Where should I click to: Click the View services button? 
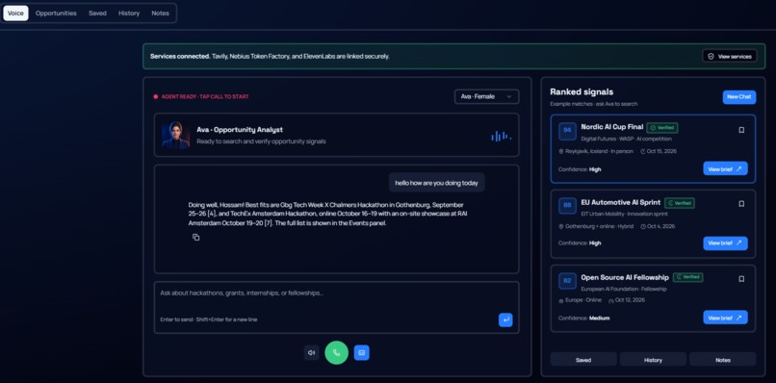[x=730, y=57]
